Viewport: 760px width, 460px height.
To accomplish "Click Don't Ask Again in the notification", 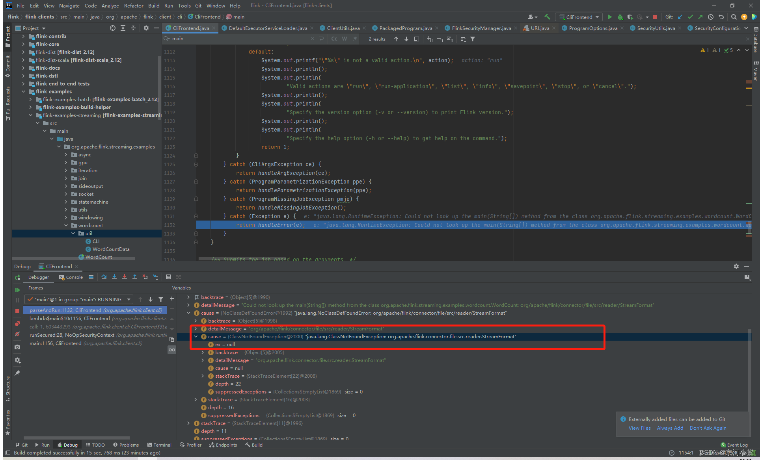I will click(708, 428).
